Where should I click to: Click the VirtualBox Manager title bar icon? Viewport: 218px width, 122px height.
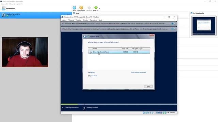coord(1,1)
